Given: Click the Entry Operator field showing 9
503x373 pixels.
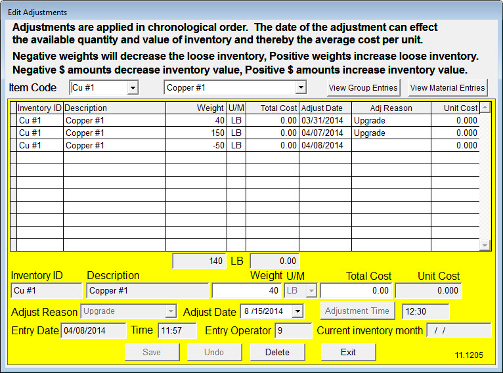Looking at the screenshot, I should tap(294, 331).
